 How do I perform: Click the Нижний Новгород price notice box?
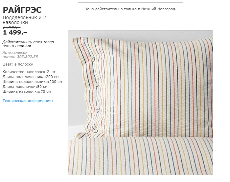click(130, 9)
